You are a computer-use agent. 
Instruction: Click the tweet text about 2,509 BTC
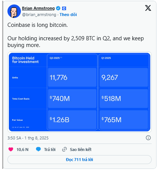click(76, 42)
